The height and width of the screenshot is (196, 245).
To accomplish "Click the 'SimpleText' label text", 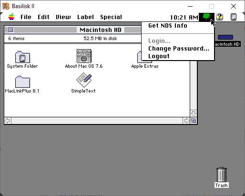I will point(83,91).
